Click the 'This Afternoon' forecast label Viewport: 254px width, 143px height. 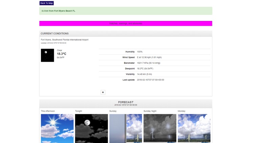tap(48, 111)
